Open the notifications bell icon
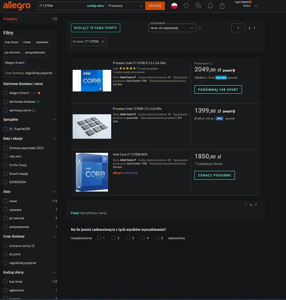 [210, 6]
